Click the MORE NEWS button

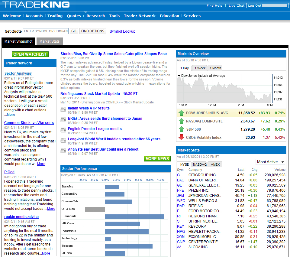[157, 158]
